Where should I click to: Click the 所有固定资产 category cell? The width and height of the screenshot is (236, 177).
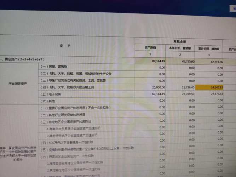tap(18, 84)
